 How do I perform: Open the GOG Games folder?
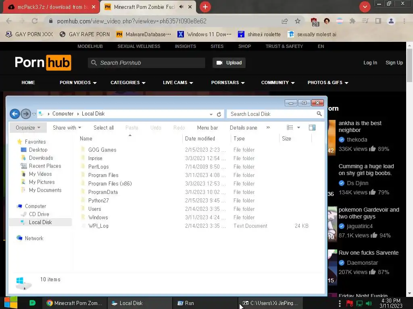click(x=102, y=150)
